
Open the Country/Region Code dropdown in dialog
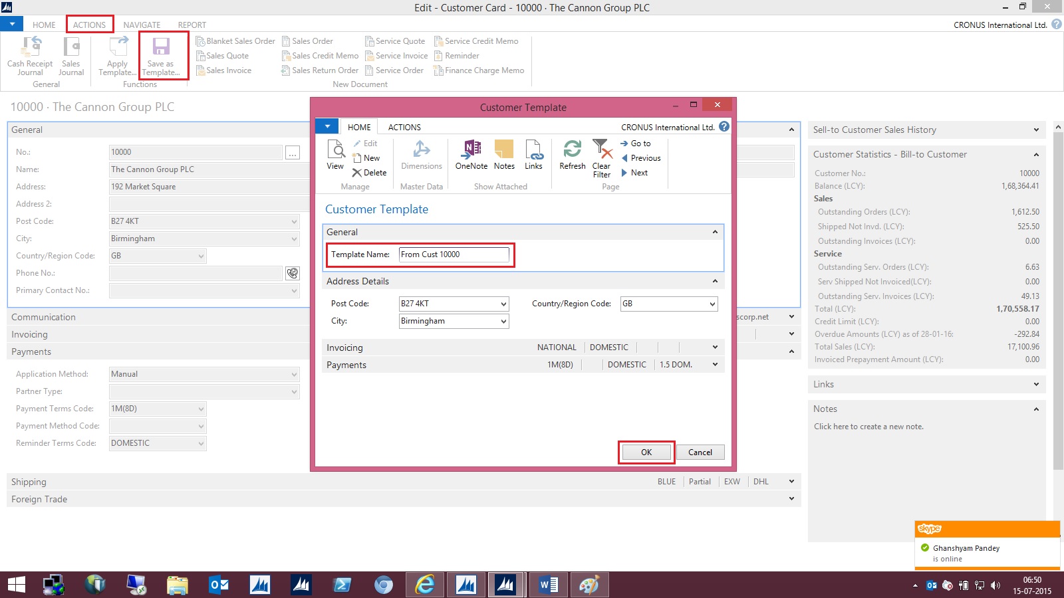coord(712,304)
